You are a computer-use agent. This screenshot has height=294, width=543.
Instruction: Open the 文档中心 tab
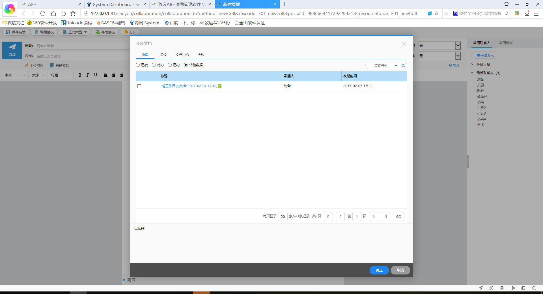point(182,55)
